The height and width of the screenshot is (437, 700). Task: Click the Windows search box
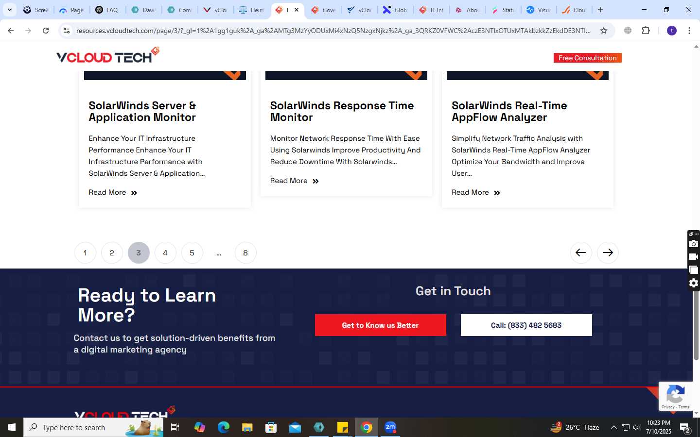(93, 427)
